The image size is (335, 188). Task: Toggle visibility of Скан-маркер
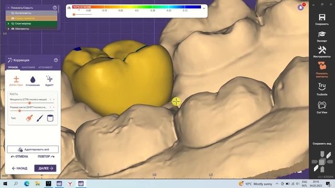click(13, 23)
